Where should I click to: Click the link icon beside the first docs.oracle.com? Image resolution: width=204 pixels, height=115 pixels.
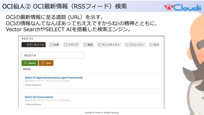(x=26, y=85)
